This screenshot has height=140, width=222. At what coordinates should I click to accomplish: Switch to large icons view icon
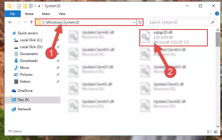pos(216,132)
